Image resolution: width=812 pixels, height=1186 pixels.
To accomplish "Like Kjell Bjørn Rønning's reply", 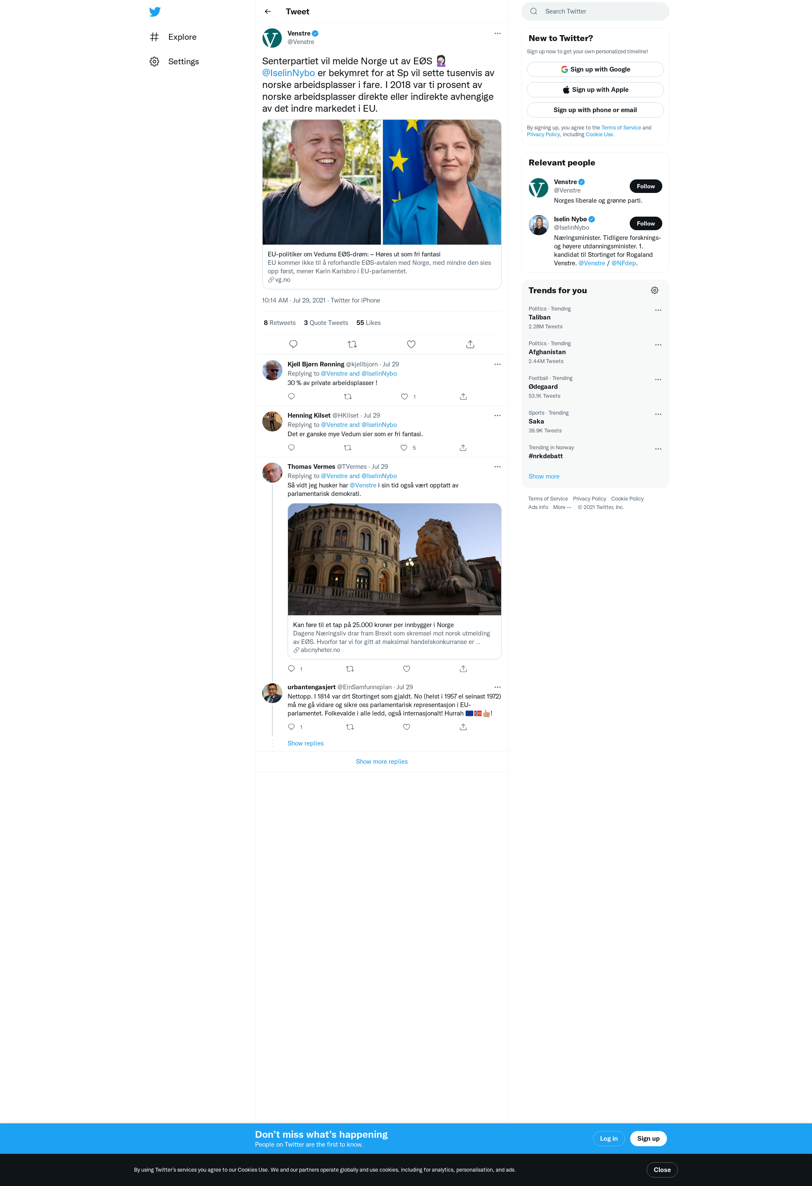I will (404, 396).
